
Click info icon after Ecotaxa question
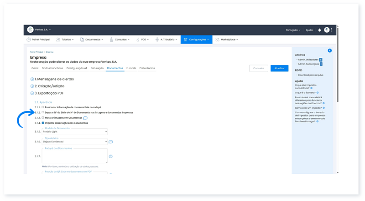point(318,93)
